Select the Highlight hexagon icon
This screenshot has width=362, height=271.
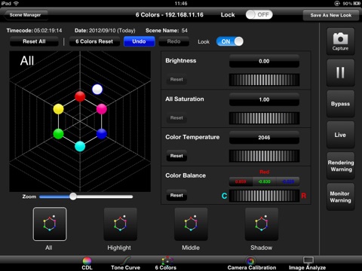click(121, 224)
